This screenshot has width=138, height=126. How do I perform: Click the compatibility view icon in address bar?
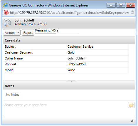click(x=133, y=12)
